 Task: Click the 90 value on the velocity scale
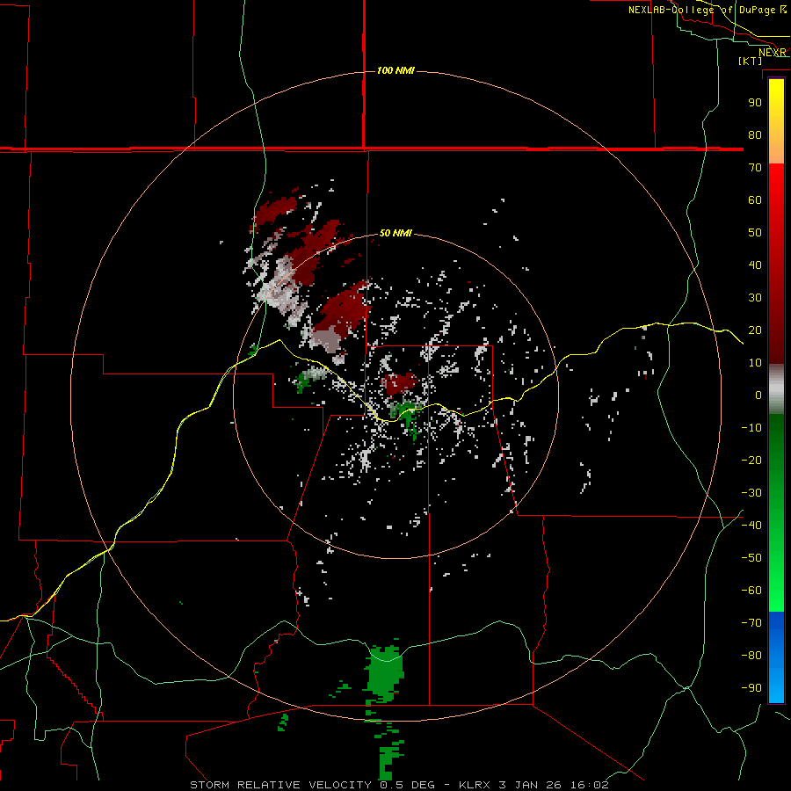(x=755, y=103)
